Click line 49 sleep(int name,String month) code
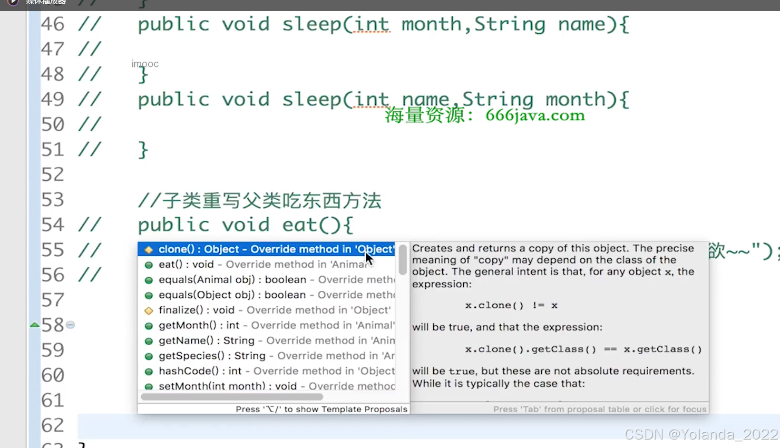Screen dimensions: 780x448 (x=384, y=100)
